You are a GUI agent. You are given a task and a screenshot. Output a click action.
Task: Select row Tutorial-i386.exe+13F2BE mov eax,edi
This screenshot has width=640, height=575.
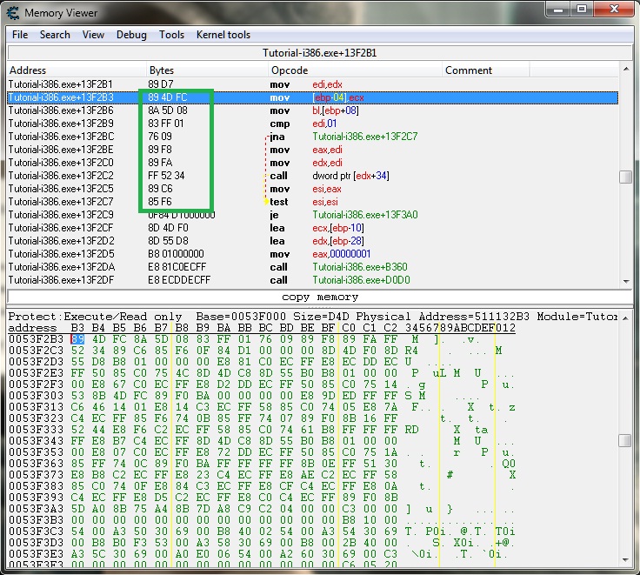[x=313, y=150]
